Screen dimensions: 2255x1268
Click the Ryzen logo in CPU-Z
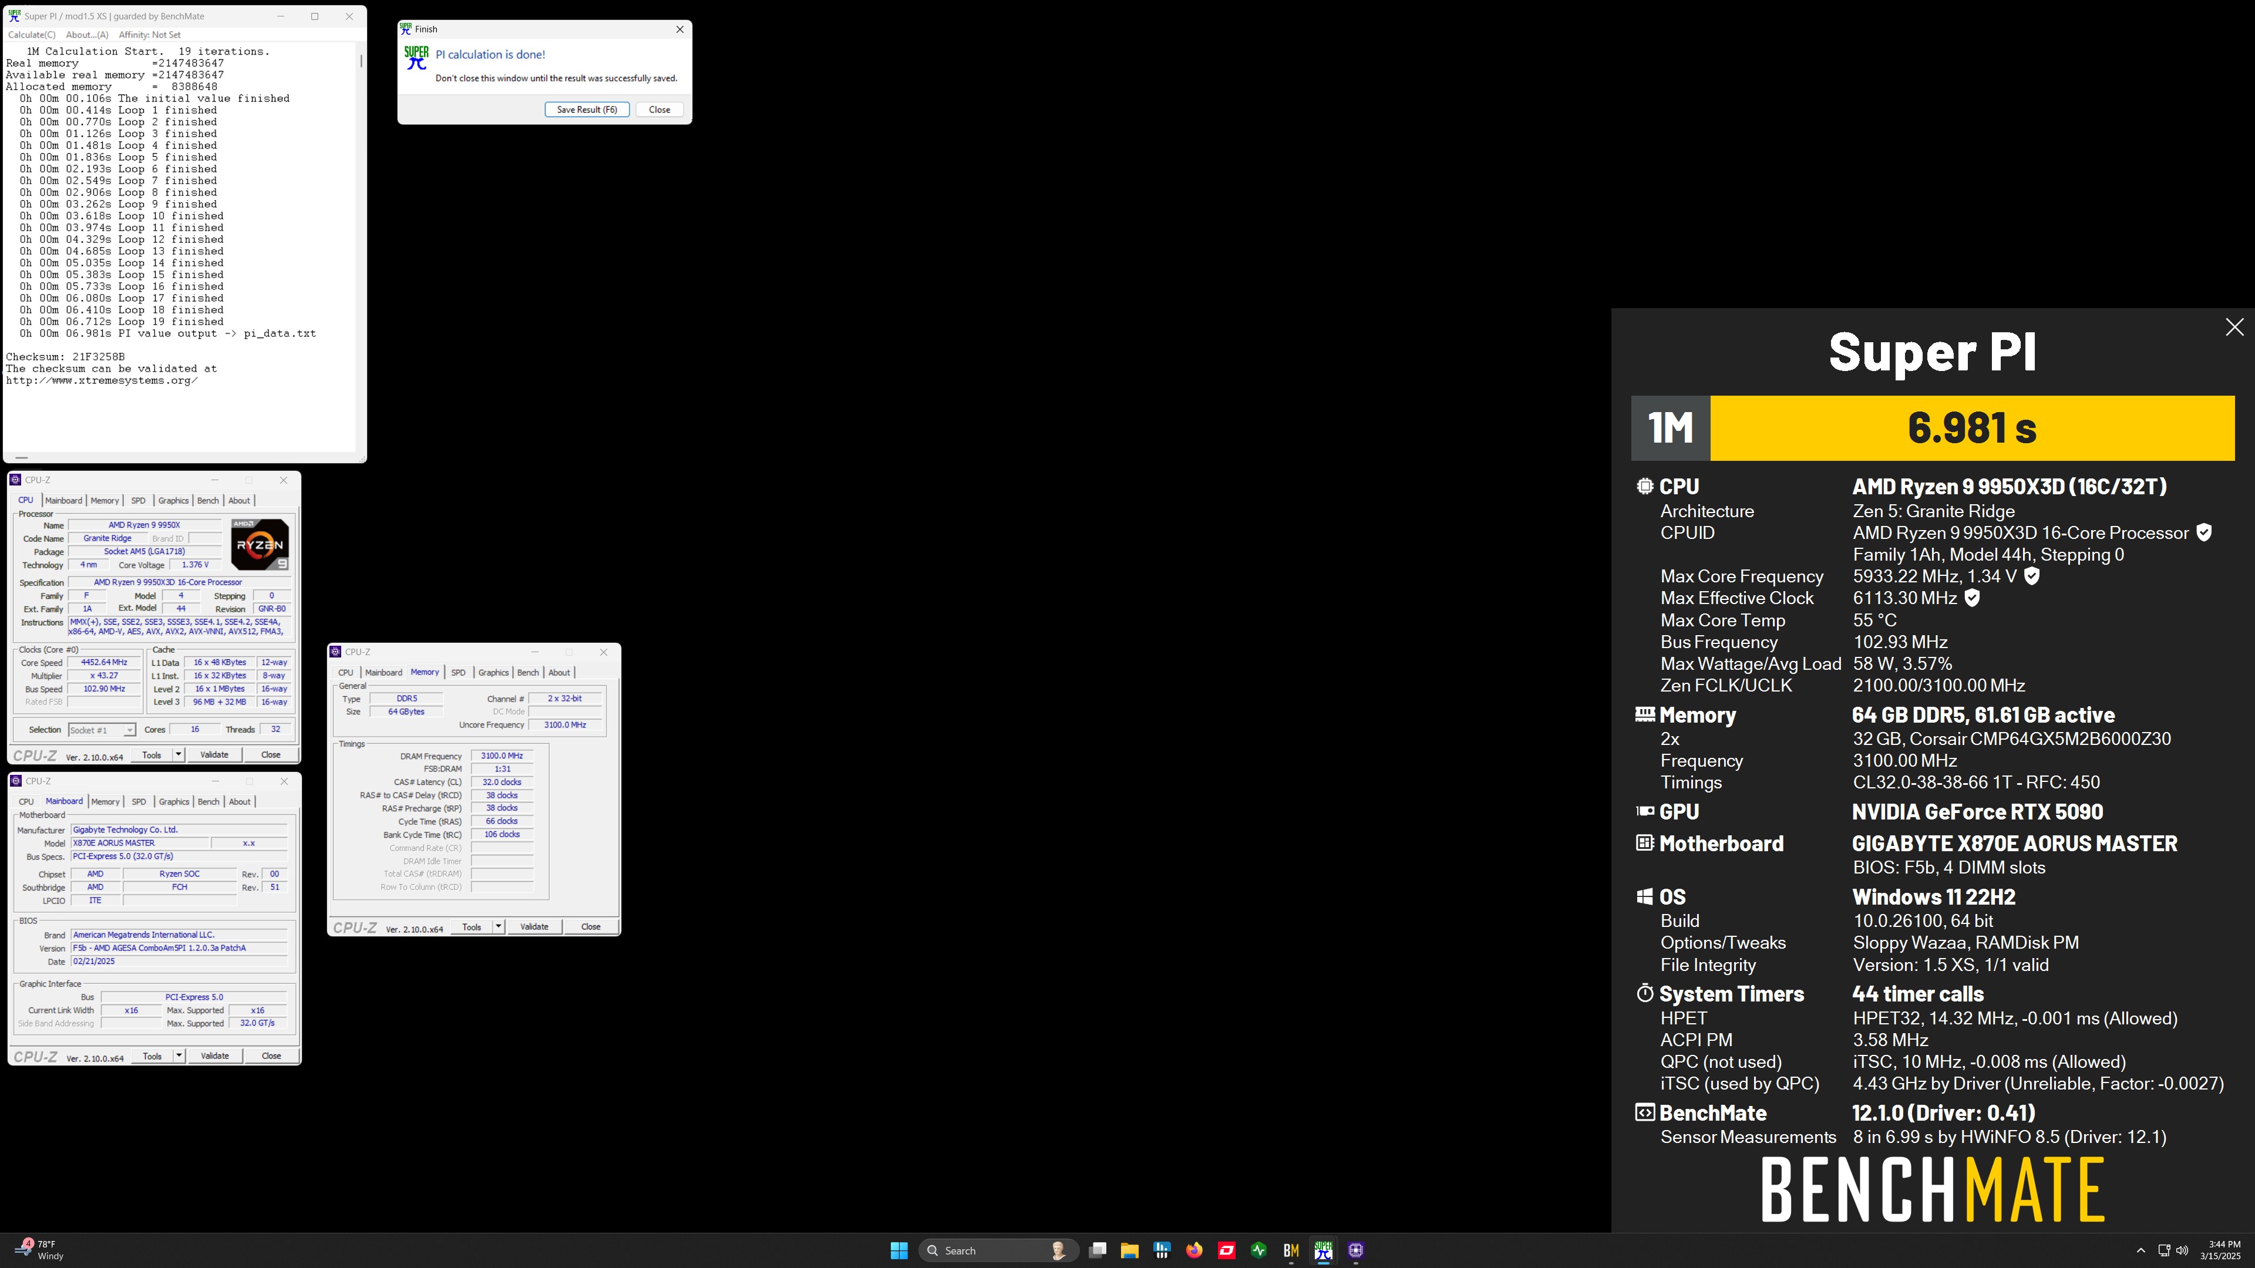coord(260,544)
